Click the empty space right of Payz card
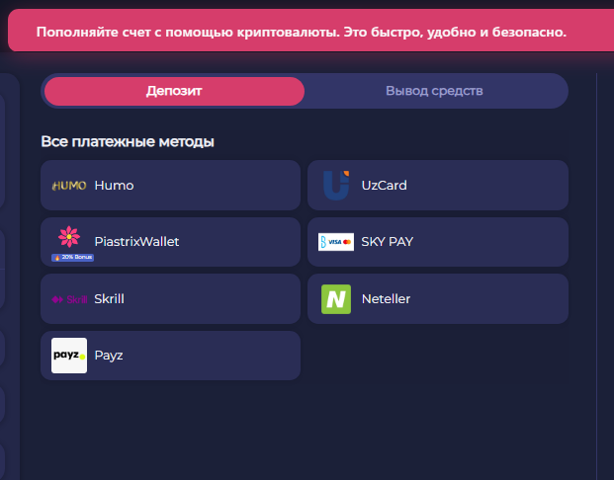The height and width of the screenshot is (480, 614). [437, 356]
